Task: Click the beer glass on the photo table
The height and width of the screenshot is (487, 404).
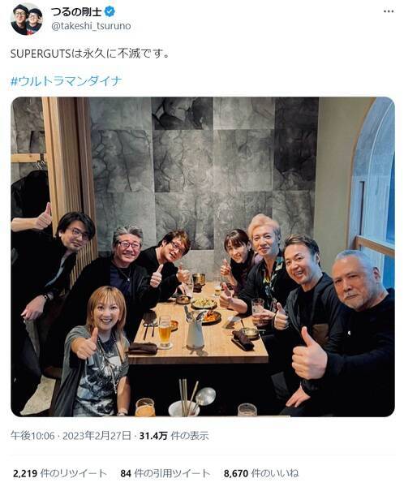Action: [165, 332]
